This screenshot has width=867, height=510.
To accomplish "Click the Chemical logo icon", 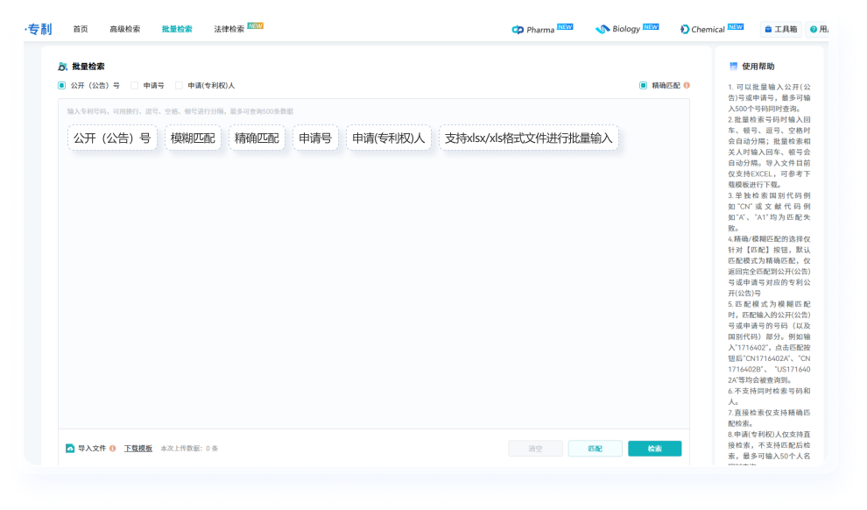I will point(685,29).
